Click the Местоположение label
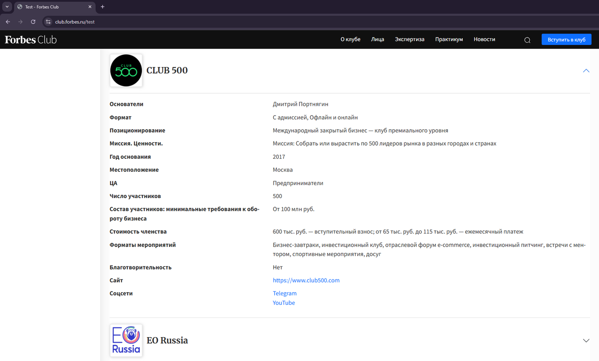 (x=134, y=170)
